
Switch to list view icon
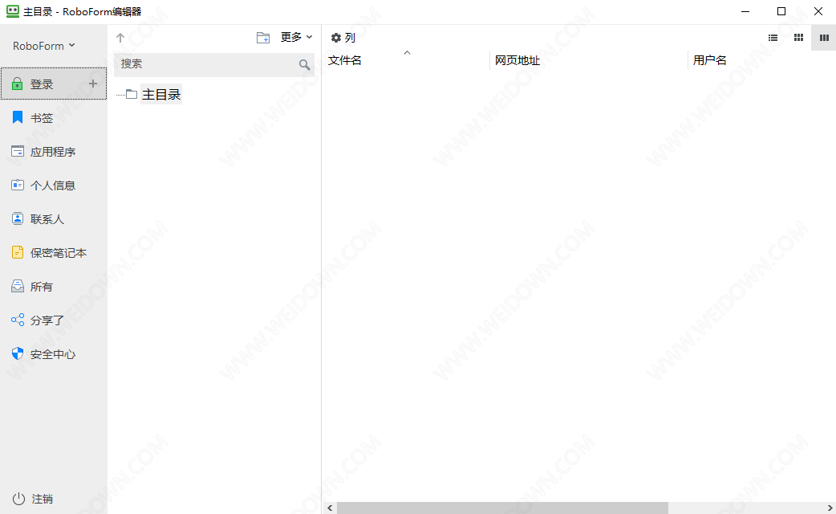coord(773,38)
